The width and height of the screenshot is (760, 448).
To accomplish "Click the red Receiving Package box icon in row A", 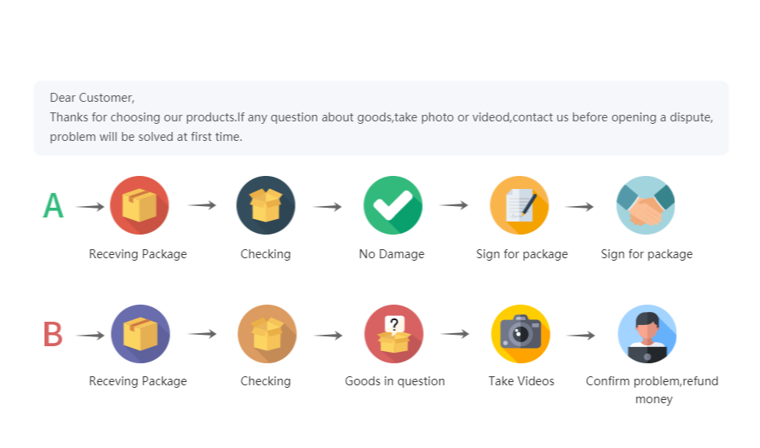I will tap(139, 205).
